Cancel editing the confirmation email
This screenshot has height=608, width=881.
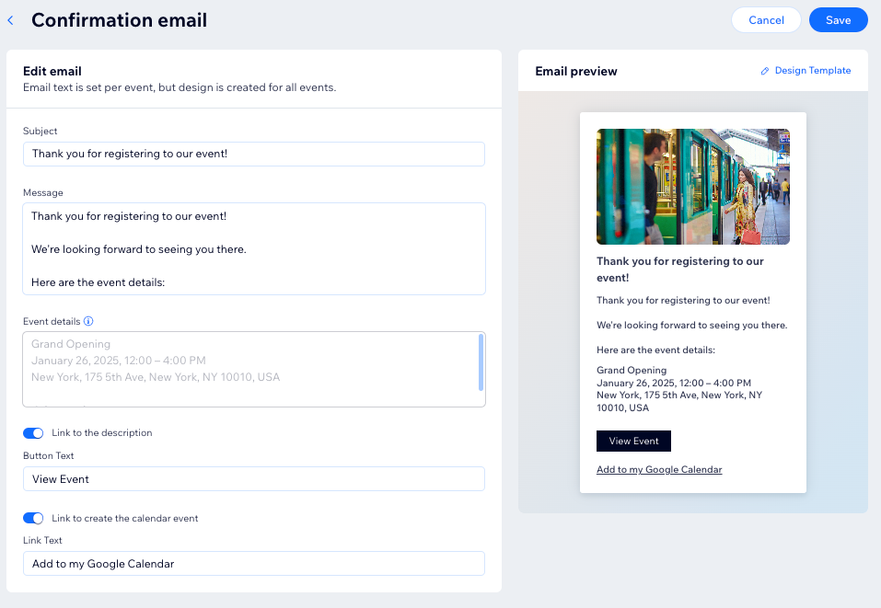(766, 20)
